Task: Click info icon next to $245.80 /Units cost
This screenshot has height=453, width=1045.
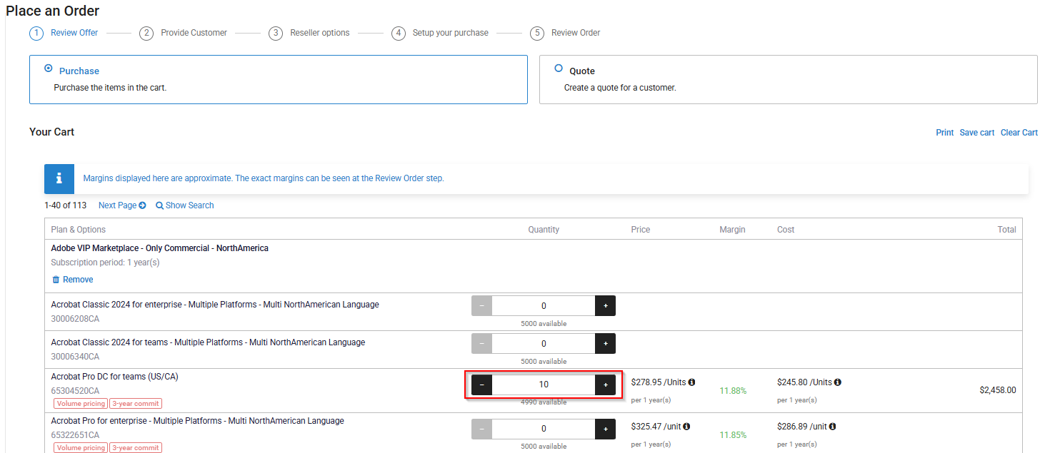Action: pyautogui.click(x=837, y=382)
